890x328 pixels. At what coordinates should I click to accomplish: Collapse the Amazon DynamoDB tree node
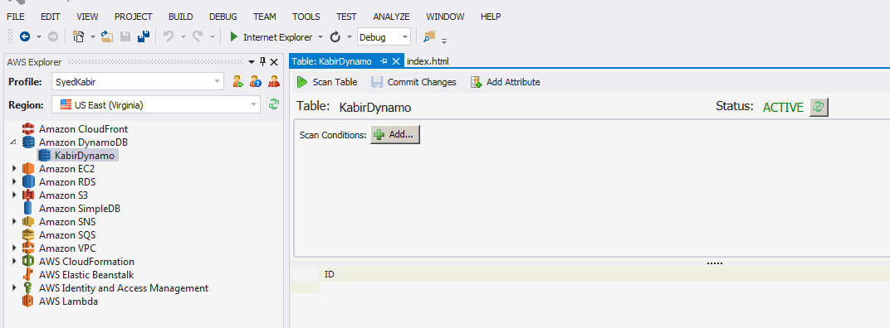click(14, 142)
